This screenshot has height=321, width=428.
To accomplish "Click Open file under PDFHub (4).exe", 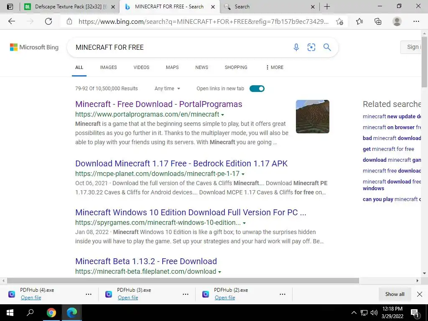I will [31, 298].
